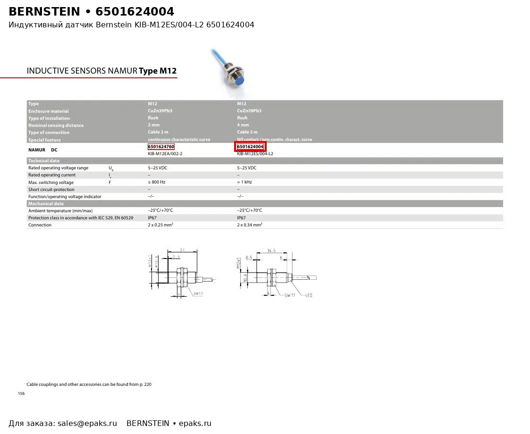Click the Rated operating voltage range label
Viewport: 530px width, 434px height.
[58, 168]
